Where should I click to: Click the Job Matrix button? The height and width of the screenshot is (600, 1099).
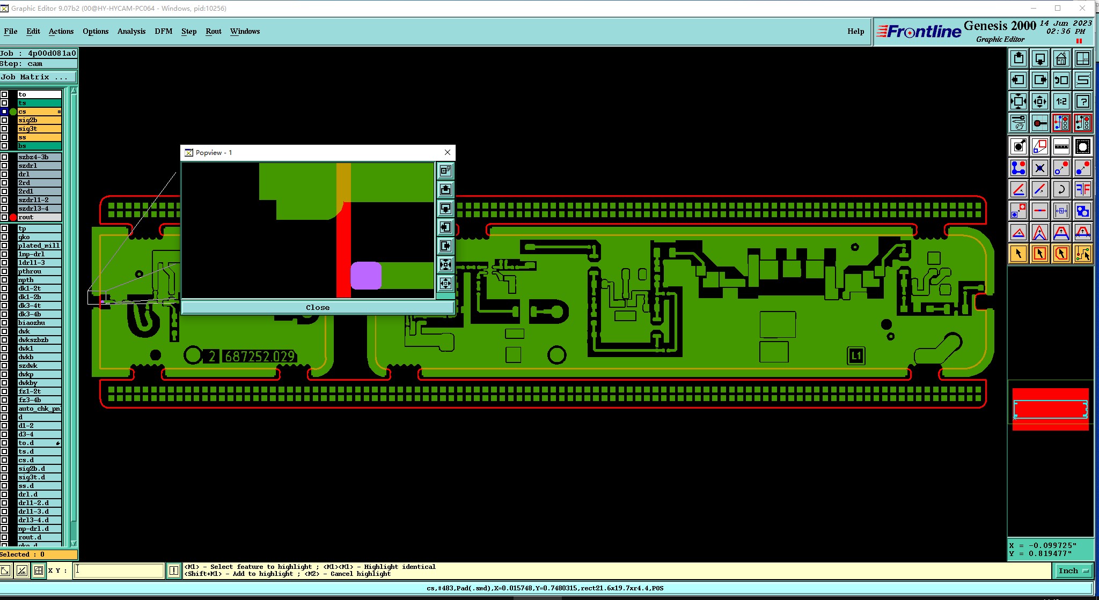pos(39,77)
